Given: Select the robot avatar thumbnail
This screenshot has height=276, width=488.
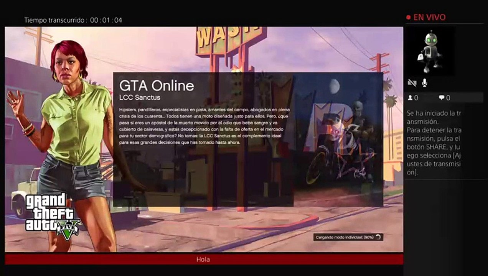Looking at the screenshot, I should click(430, 51).
